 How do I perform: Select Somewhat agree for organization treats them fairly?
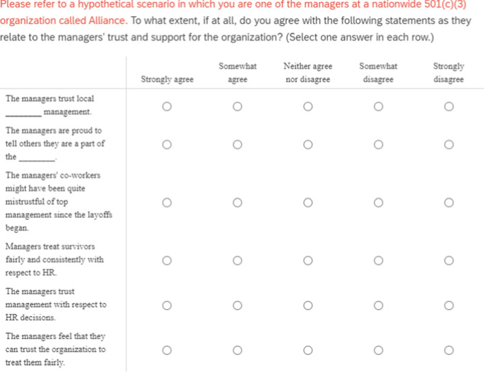pos(237,350)
